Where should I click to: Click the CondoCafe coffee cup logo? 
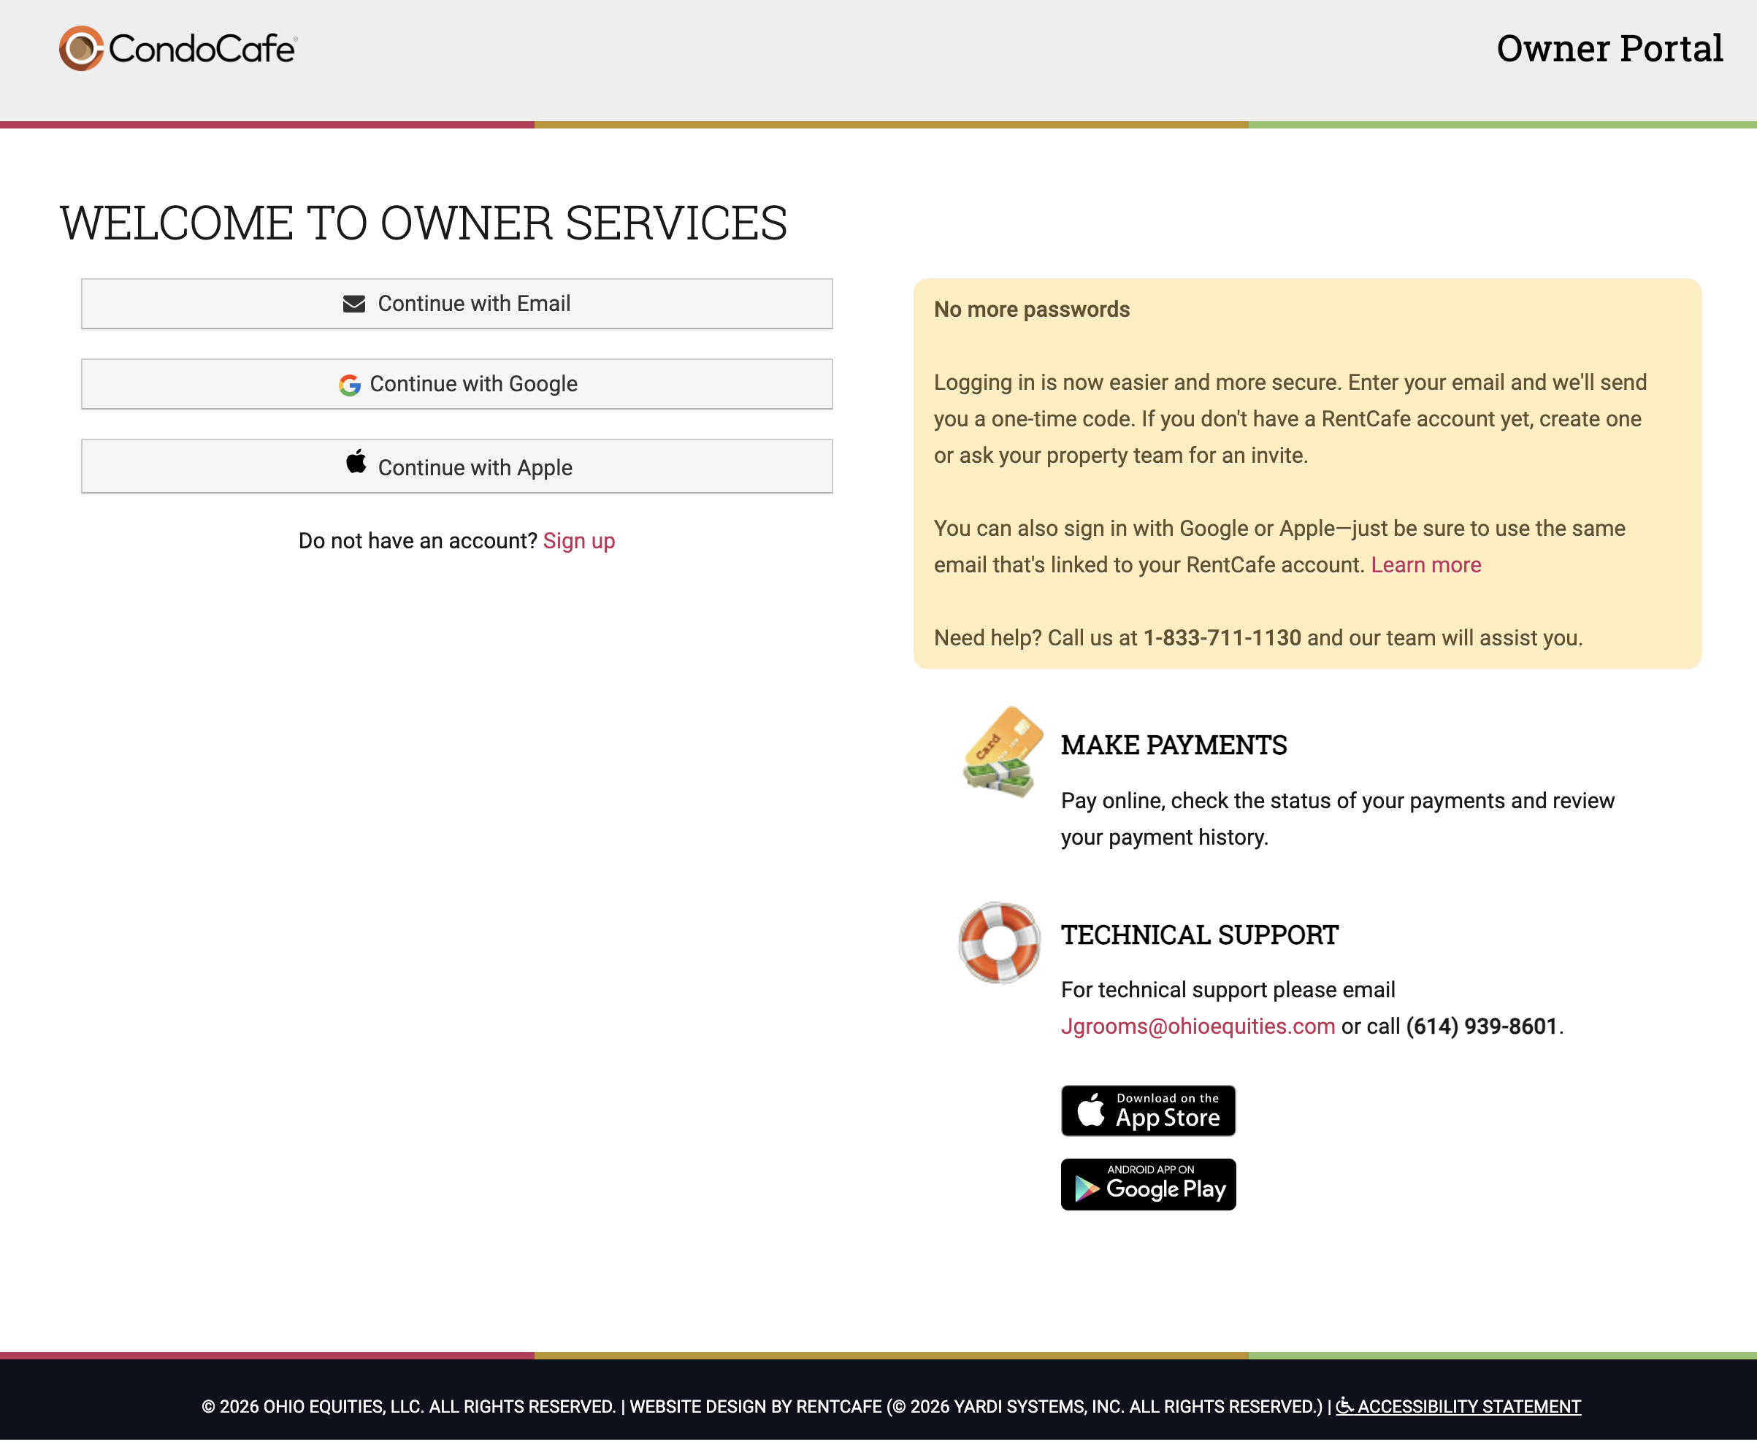coord(81,48)
